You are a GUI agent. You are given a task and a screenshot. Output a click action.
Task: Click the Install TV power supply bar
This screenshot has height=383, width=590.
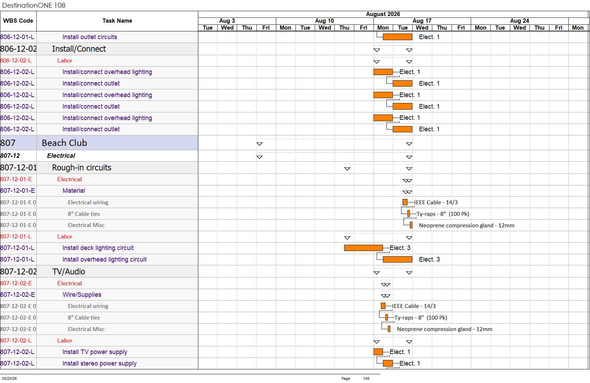(378, 352)
